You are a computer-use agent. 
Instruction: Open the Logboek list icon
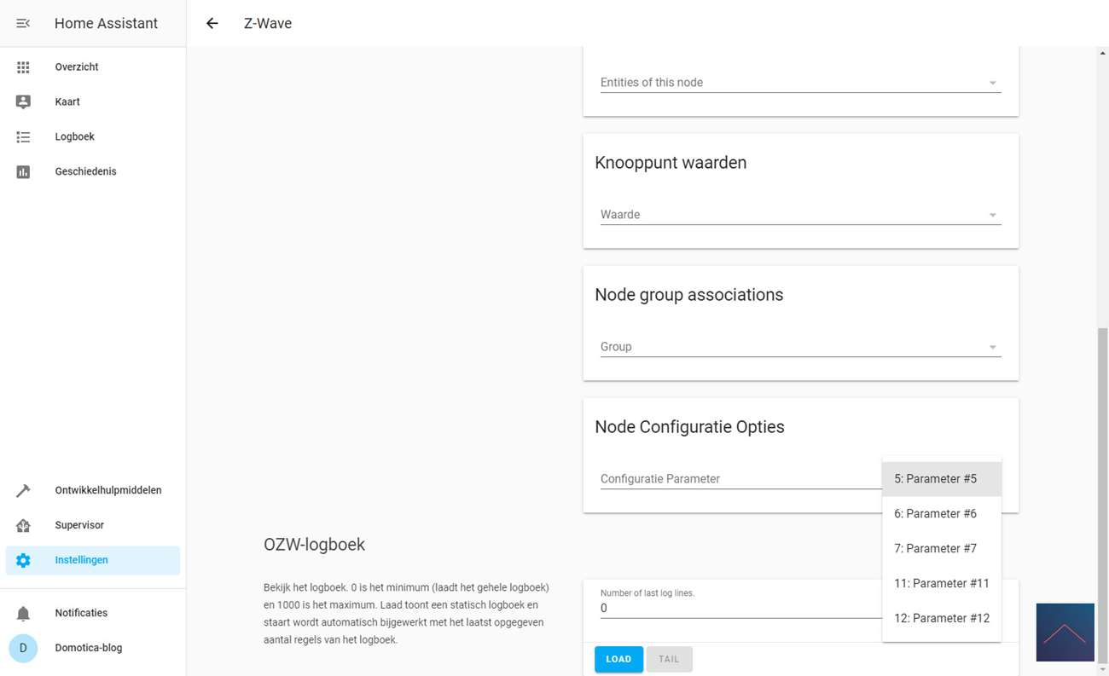(23, 136)
